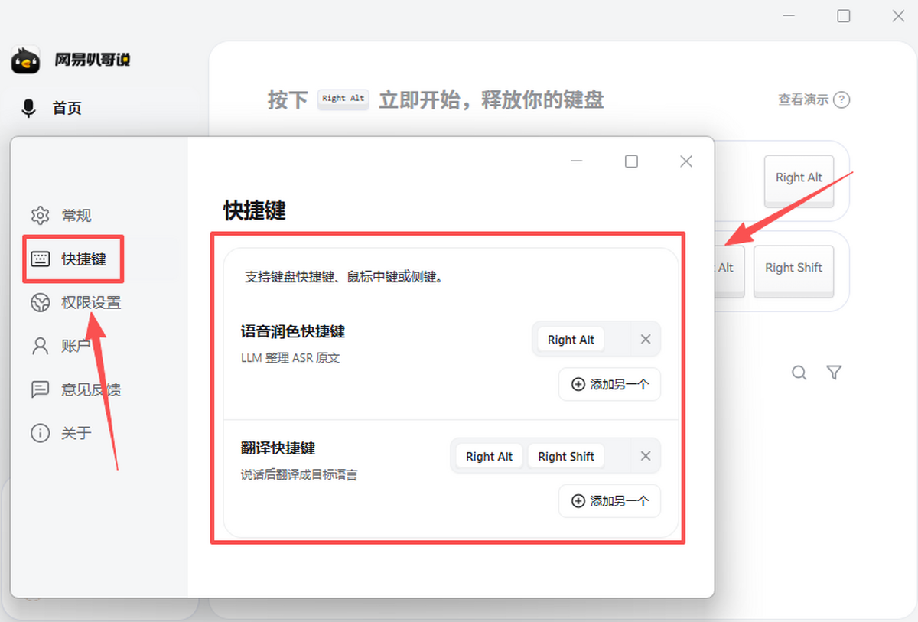Image resolution: width=918 pixels, height=622 pixels.
Task: Click 添加另一个 under 翻译快捷键
Action: 610,501
